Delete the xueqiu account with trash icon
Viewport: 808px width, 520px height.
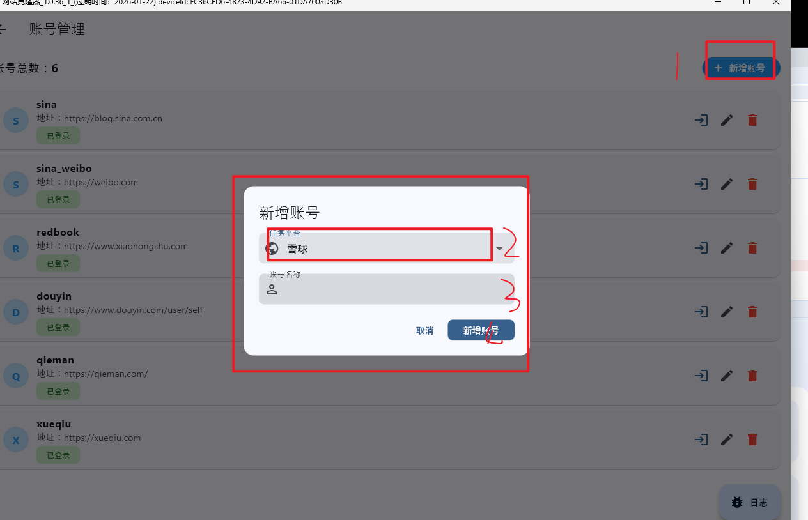pos(752,440)
